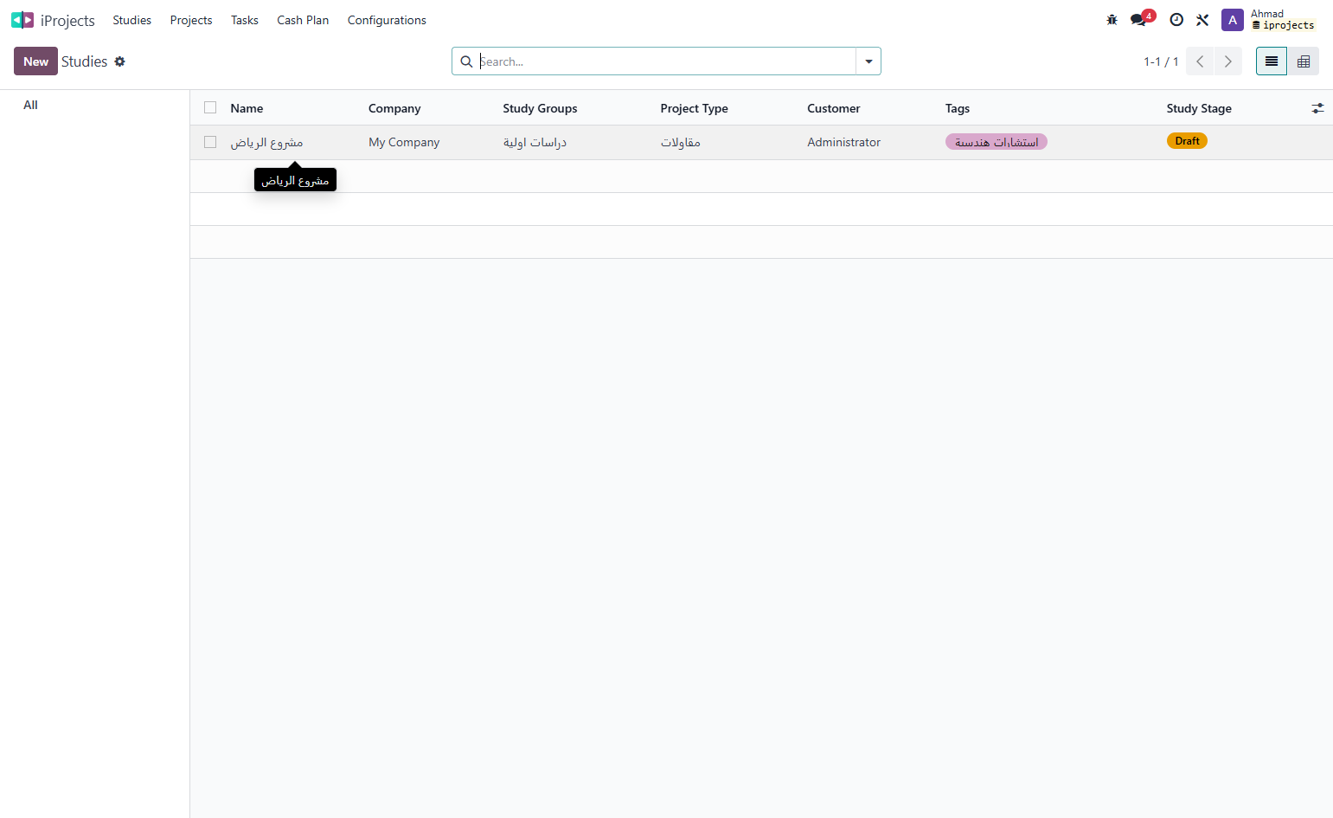Open the iProjects app logo icon
This screenshot has width=1333, height=818.
point(22,20)
